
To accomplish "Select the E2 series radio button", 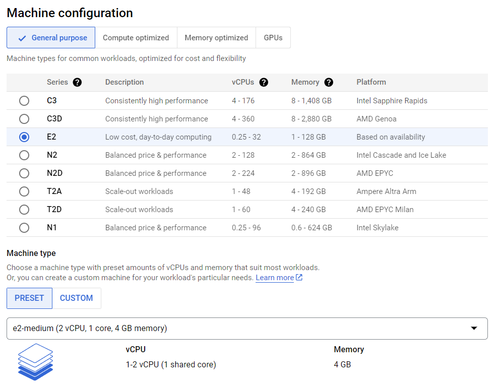I will pos(24,137).
